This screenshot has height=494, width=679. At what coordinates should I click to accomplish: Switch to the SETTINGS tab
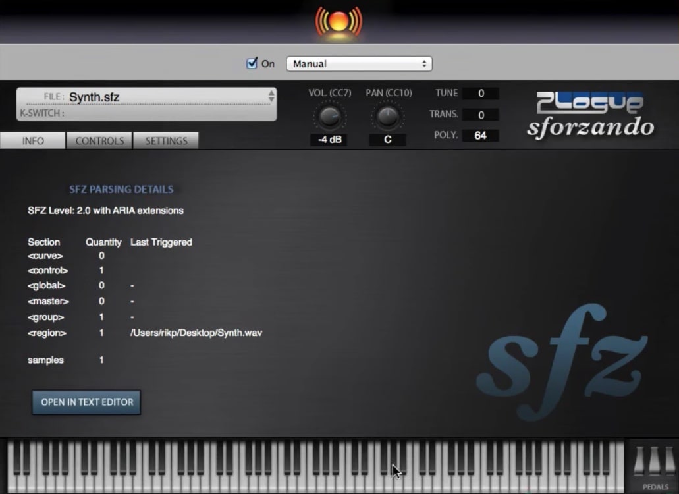tap(166, 140)
